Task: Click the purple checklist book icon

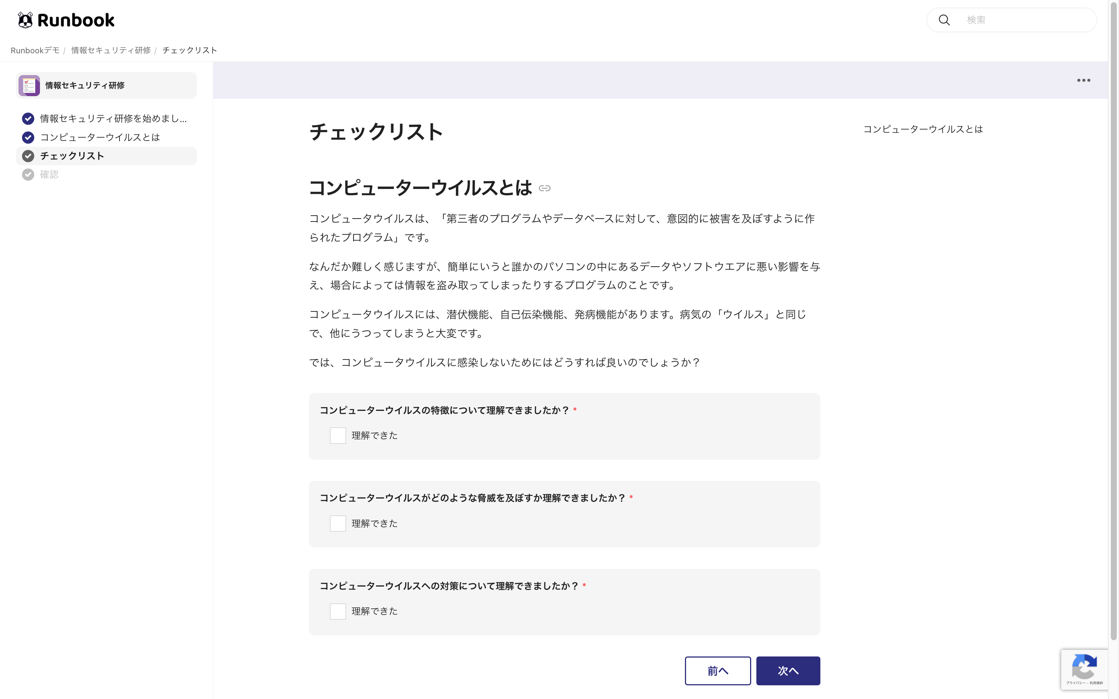Action: [29, 85]
